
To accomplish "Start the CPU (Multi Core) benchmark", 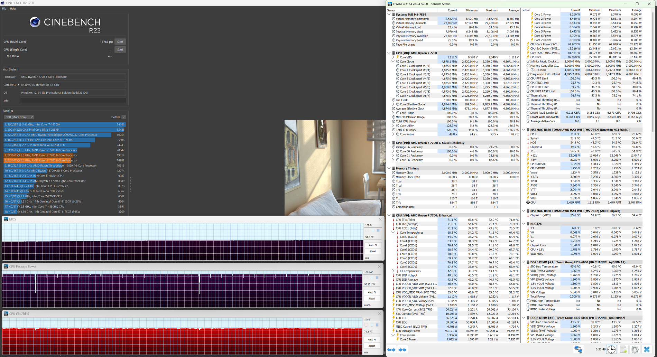I will point(120,42).
